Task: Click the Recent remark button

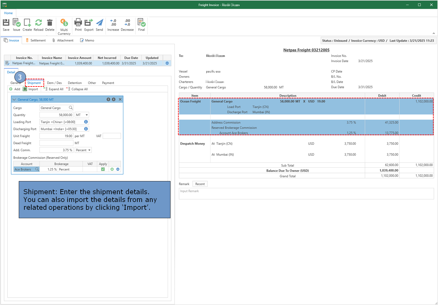Action: pos(200,184)
